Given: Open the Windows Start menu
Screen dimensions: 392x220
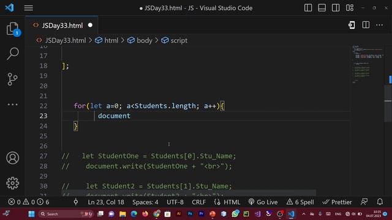Looking at the screenshot, I should tap(31, 214).
